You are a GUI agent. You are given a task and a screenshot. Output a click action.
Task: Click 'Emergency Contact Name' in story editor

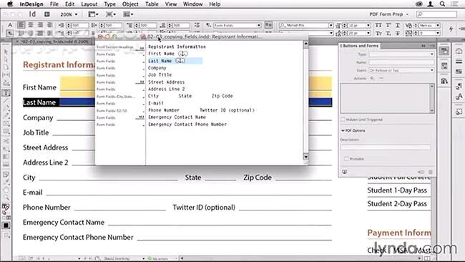(x=177, y=117)
